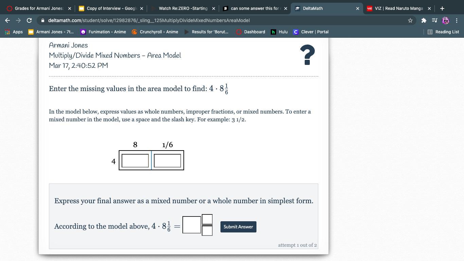Bookmark this page with the star icon
This screenshot has height=261, width=464.
click(x=410, y=20)
